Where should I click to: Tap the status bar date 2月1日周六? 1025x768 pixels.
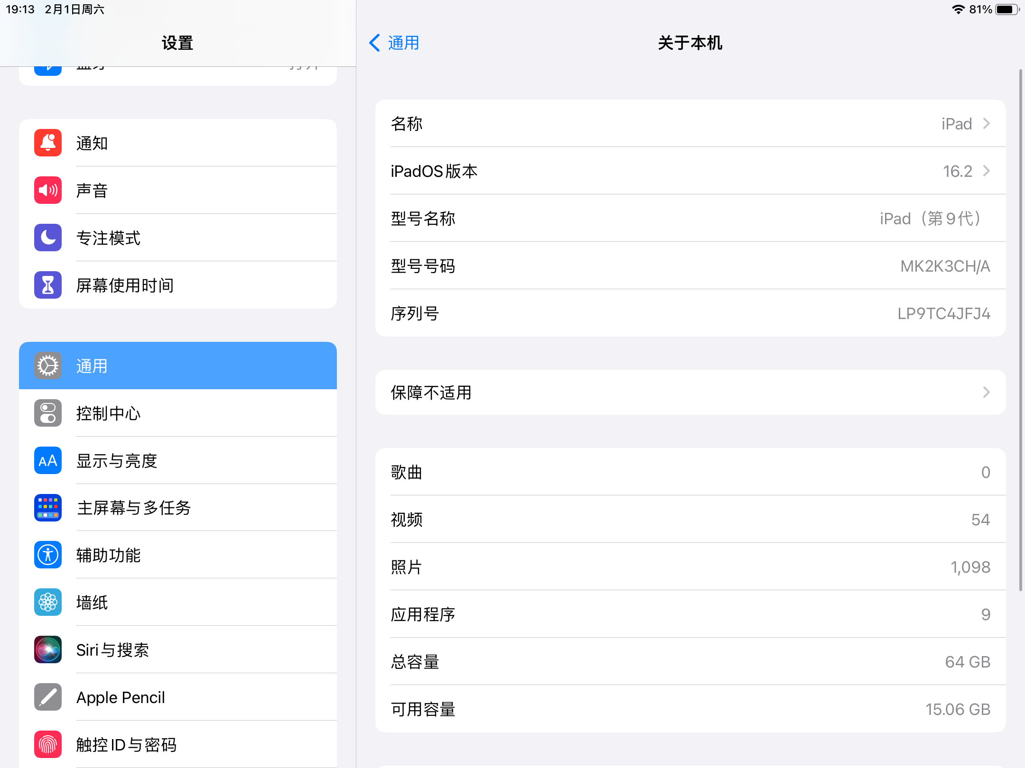[75, 9]
